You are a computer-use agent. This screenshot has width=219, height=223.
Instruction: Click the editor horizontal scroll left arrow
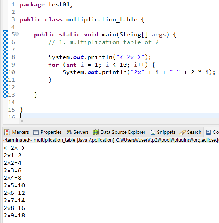pyautogui.click(x=22, y=121)
